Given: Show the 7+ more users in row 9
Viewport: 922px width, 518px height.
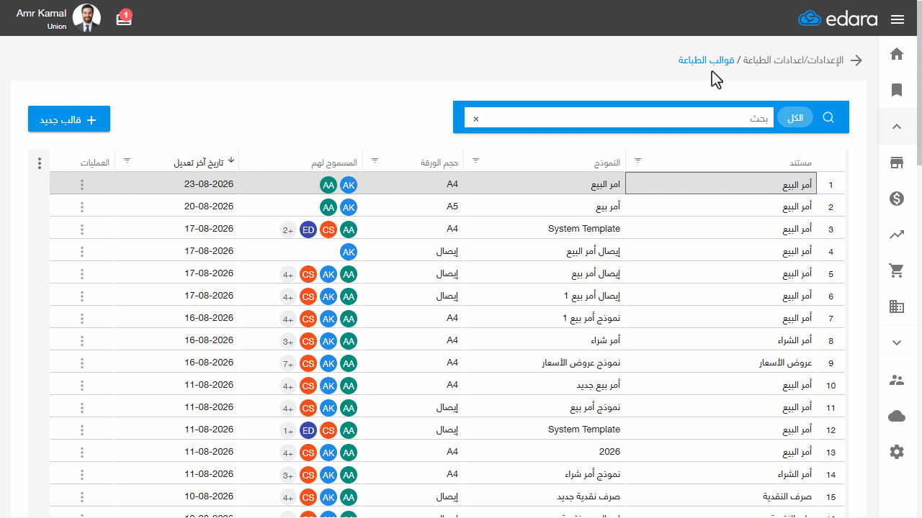Looking at the screenshot, I should point(288,363).
